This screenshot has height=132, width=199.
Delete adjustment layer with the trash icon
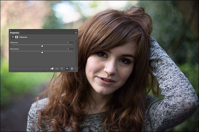click(72, 69)
